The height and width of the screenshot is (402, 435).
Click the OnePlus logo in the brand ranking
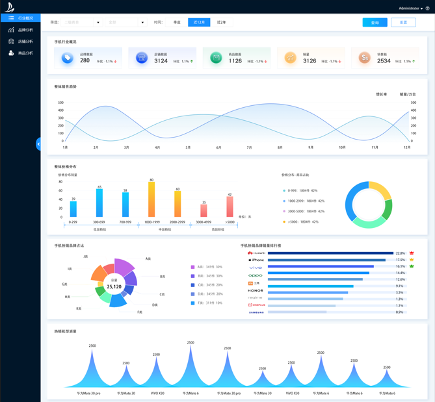pos(256,305)
